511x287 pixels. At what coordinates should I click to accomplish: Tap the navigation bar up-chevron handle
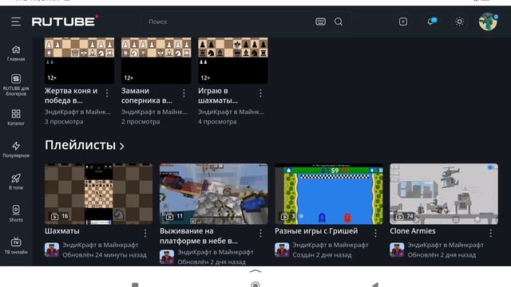tap(255, 271)
